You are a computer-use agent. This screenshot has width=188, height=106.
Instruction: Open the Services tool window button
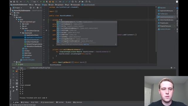pos(78,102)
